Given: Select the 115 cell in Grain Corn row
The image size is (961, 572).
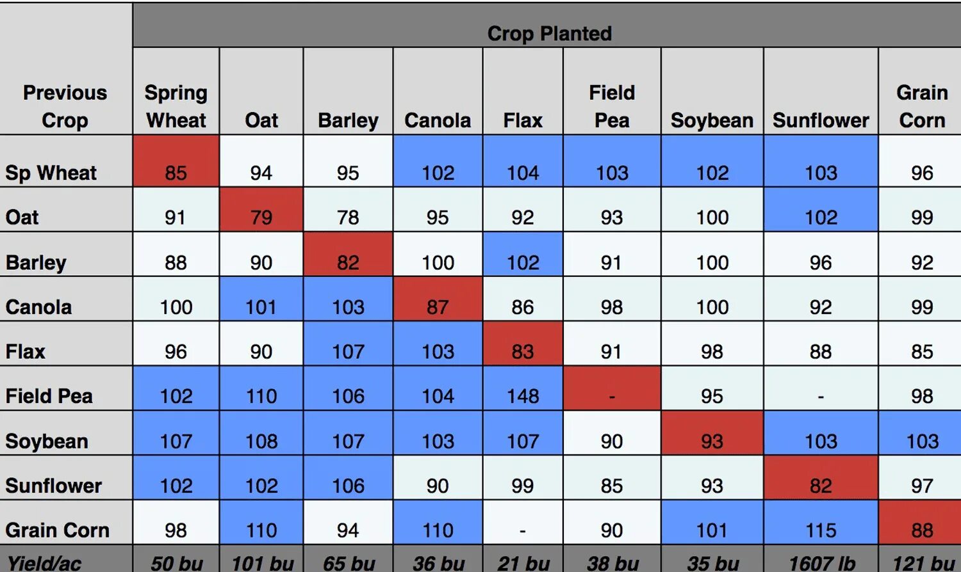Looking at the screenshot, I should coord(821,523).
